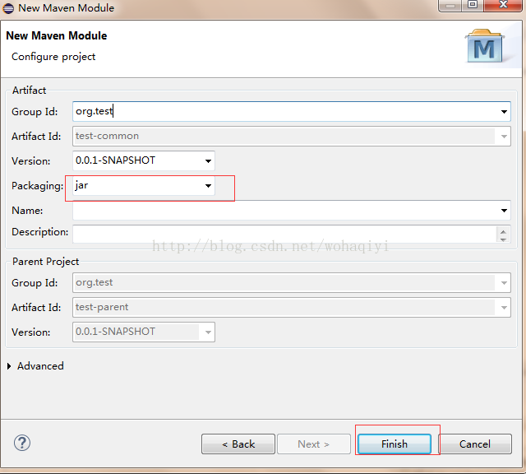Viewport: 526px width, 474px height.
Task: Open the Packaging dropdown arrow
Action: click(208, 185)
